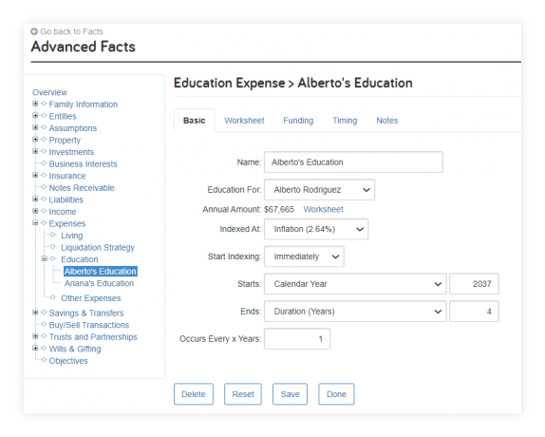Switch to the Funding tab

coord(298,121)
